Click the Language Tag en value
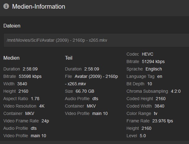Image resolution: width=189 pixels, height=144 pixels. [x=159, y=76]
